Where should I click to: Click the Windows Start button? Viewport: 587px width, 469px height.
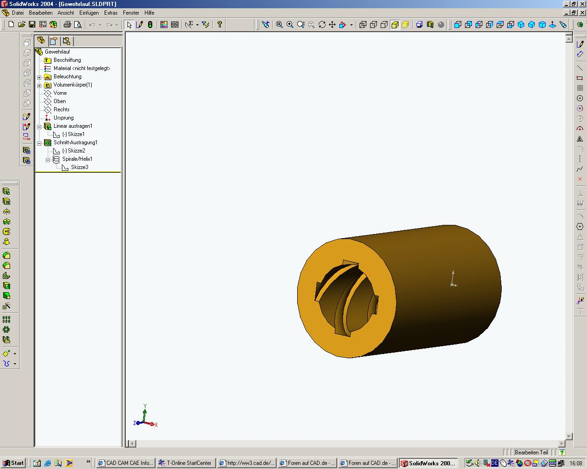(13, 463)
